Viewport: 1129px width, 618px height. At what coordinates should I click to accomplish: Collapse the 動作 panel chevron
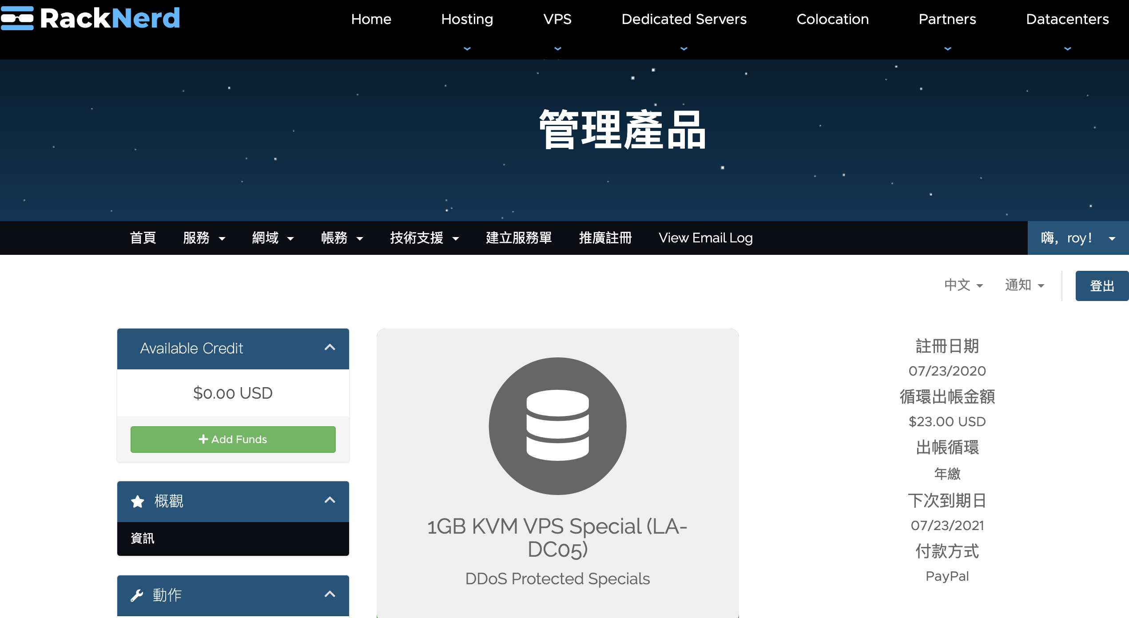point(330,594)
